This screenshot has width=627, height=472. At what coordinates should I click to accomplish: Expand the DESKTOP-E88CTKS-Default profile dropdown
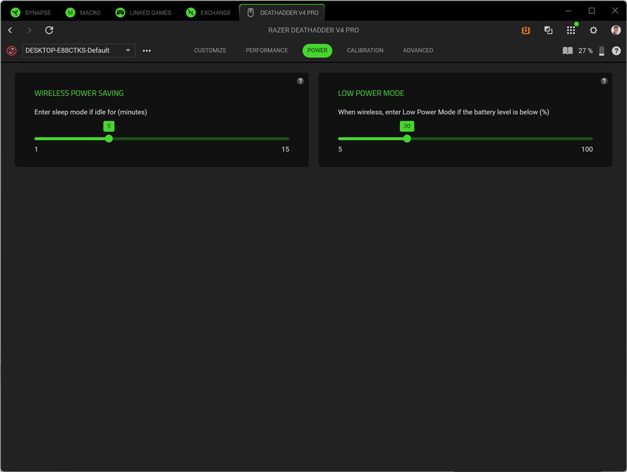coord(128,50)
